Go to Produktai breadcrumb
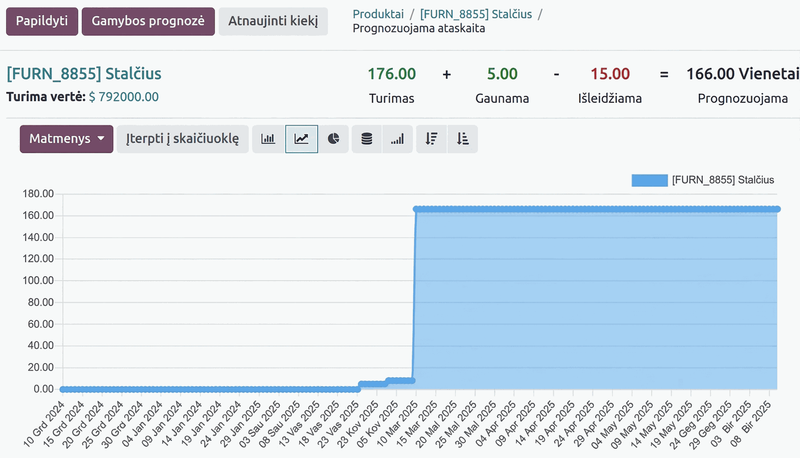Viewport: 800px width, 458px height. click(x=378, y=14)
